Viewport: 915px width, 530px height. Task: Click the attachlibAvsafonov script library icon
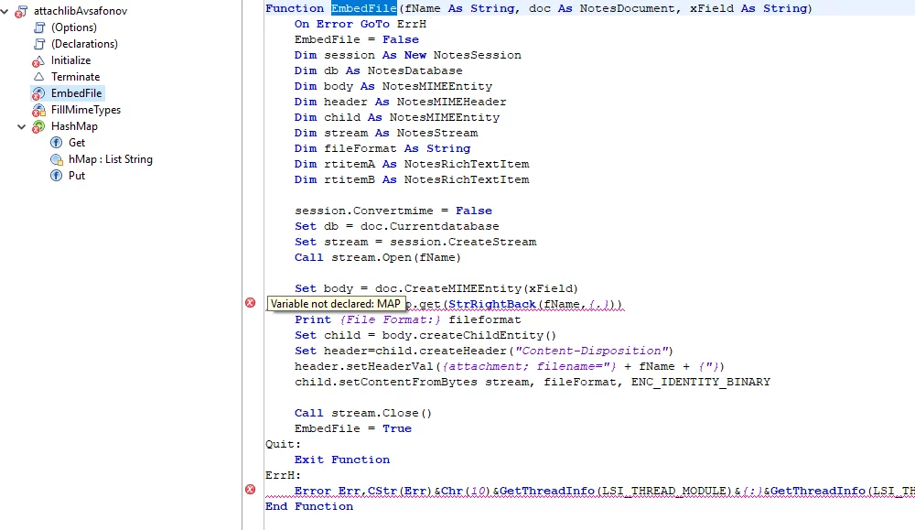point(22,10)
